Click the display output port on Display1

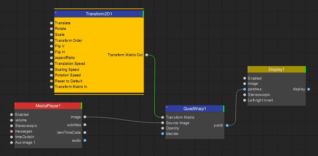pos(309,89)
